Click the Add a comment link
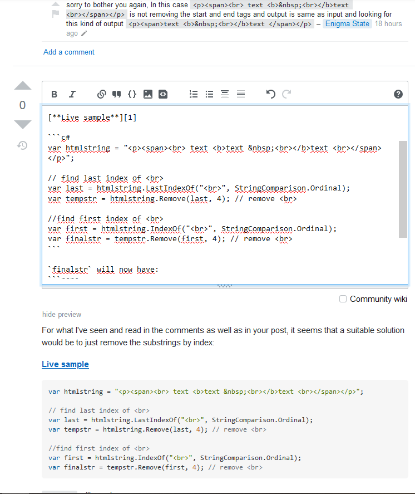The height and width of the screenshot is (494, 415). tap(69, 52)
